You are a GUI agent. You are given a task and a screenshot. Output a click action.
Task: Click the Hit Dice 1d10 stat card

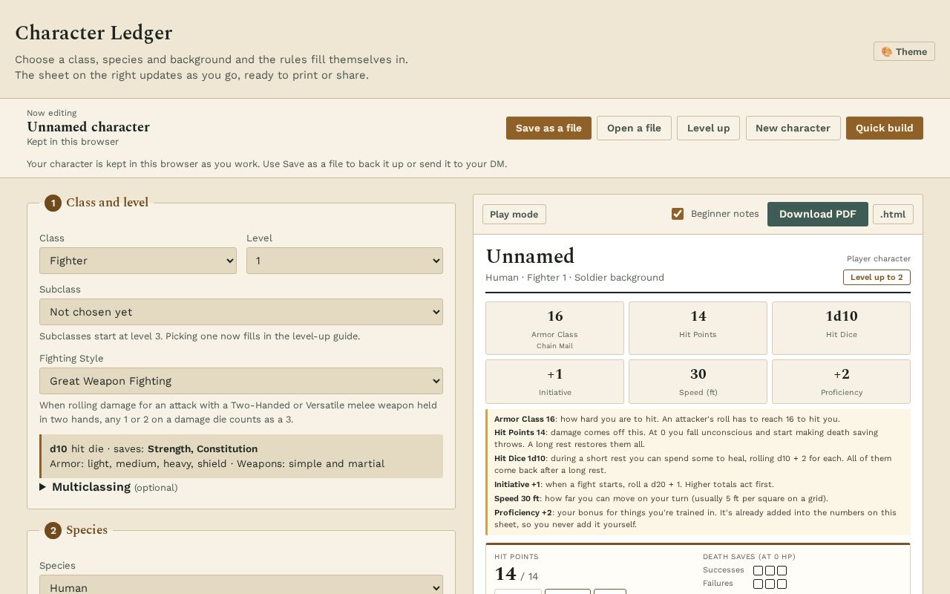point(841,328)
